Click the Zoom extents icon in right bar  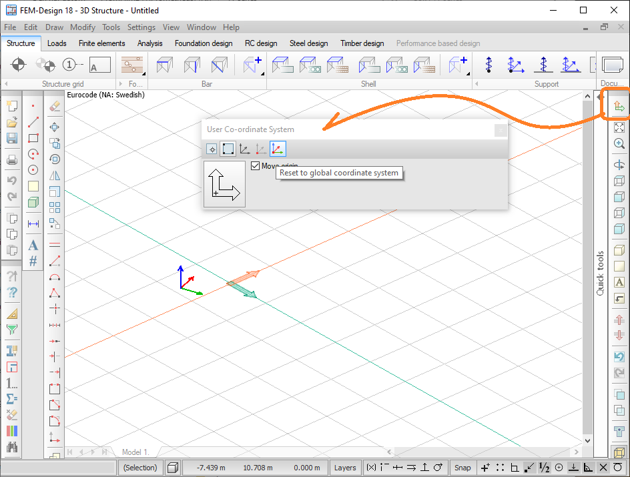point(619,127)
